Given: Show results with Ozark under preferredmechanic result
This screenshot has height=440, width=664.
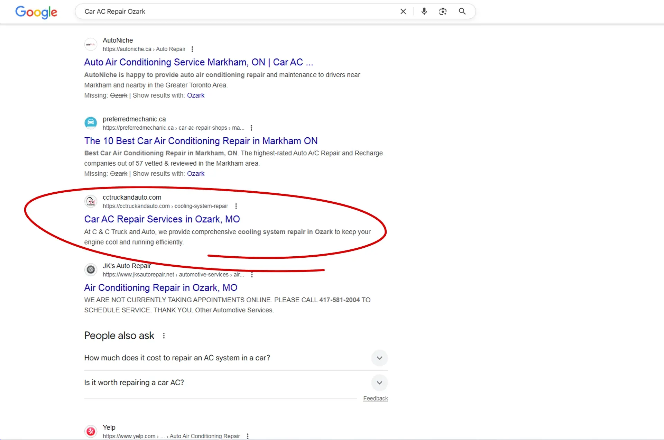Looking at the screenshot, I should [196, 174].
